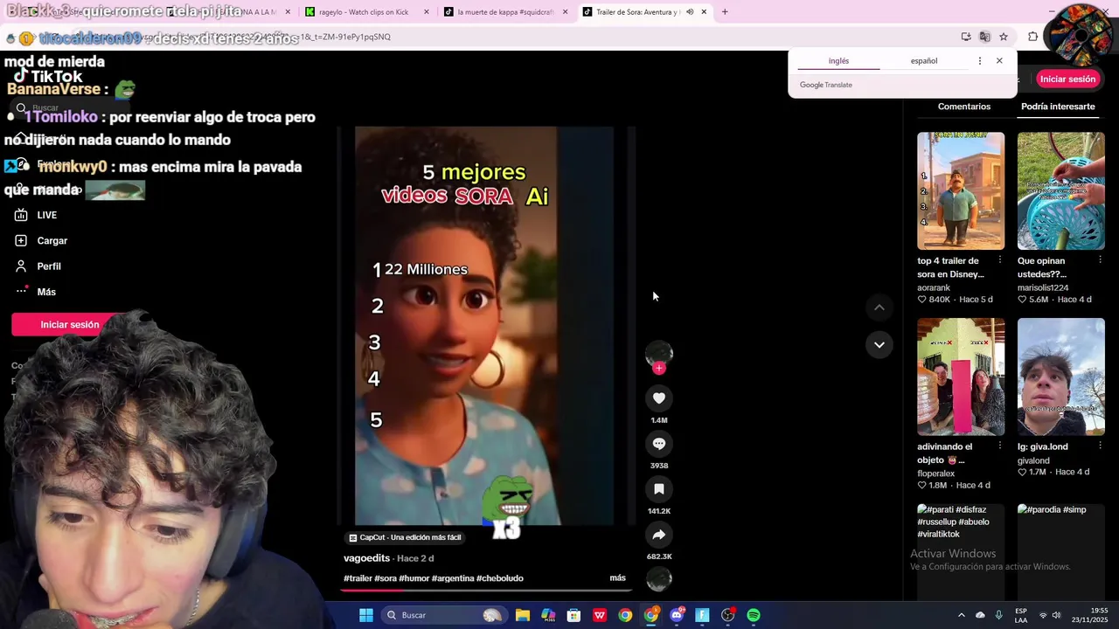Open Spotify from the taskbar

pyautogui.click(x=754, y=615)
